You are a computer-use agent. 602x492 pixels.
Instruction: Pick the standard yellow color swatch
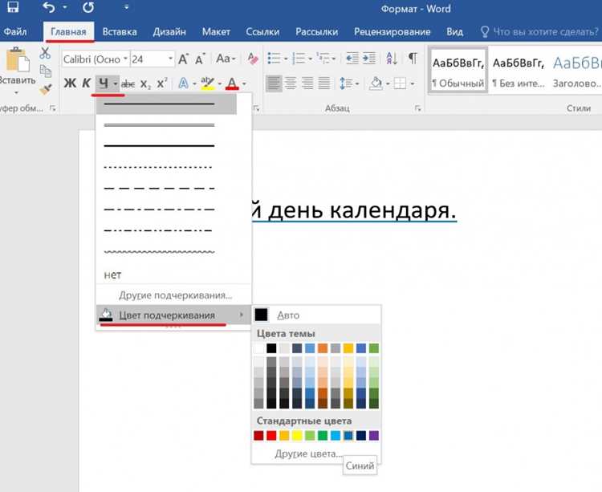click(x=297, y=435)
